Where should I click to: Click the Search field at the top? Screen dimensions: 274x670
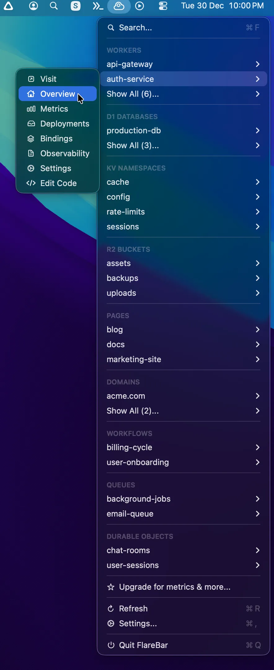coord(135,27)
